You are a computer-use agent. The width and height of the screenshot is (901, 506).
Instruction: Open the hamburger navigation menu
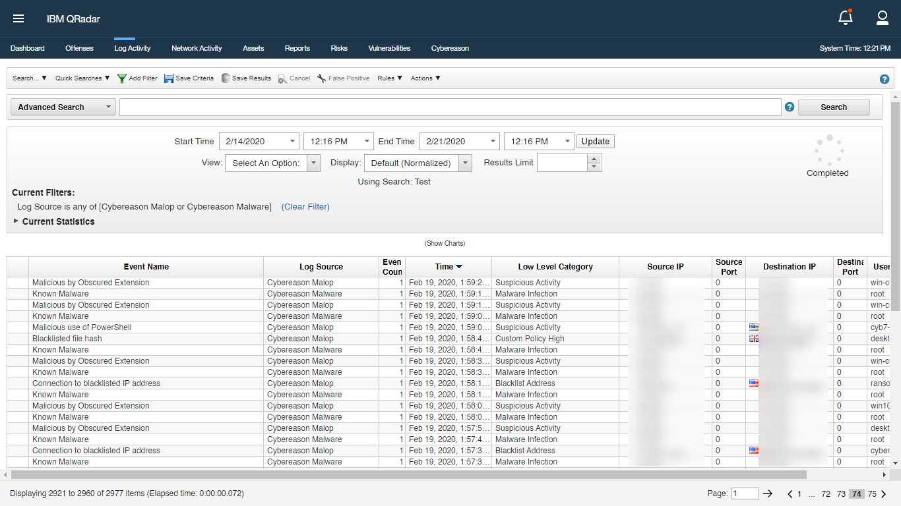pyautogui.click(x=18, y=18)
